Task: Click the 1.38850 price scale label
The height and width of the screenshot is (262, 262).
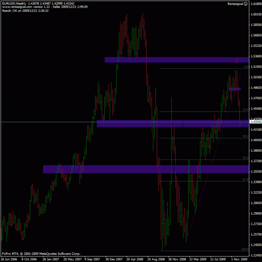Action: pos(256,150)
